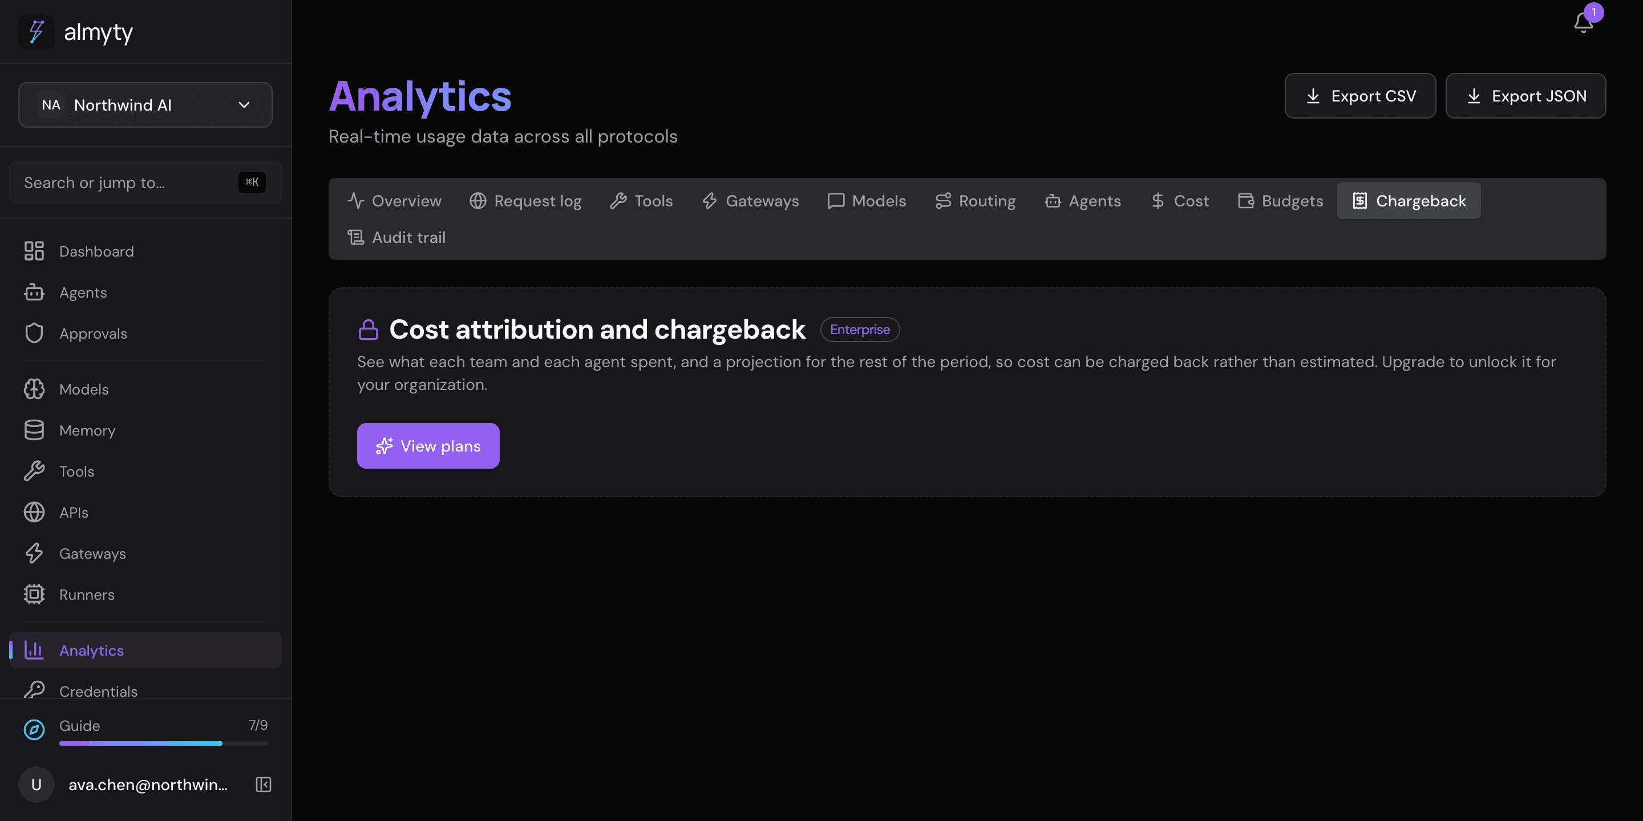The width and height of the screenshot is (1643, 821).
Task: Click the Runners chip icon
Action: [34, 595]
